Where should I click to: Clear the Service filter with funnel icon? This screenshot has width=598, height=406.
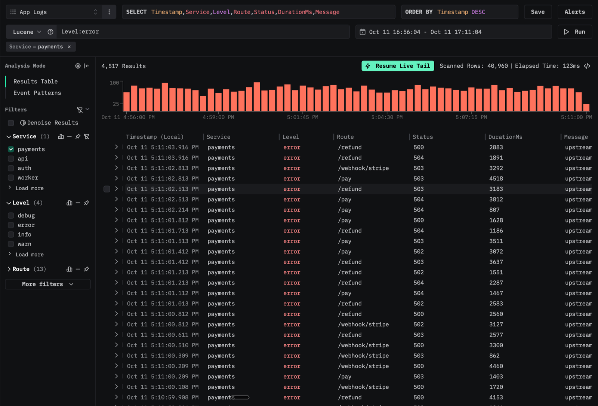87,136
